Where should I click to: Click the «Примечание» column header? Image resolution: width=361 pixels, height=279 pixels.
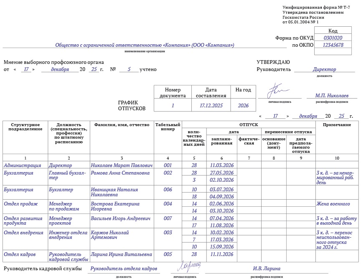point(337,125)
